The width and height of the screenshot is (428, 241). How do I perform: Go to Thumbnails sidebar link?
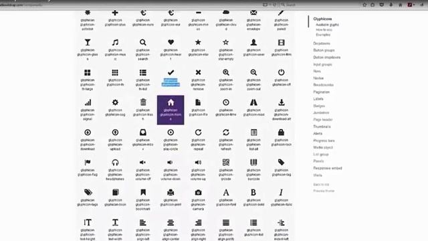pyautogui.click(x=322, y=127)
